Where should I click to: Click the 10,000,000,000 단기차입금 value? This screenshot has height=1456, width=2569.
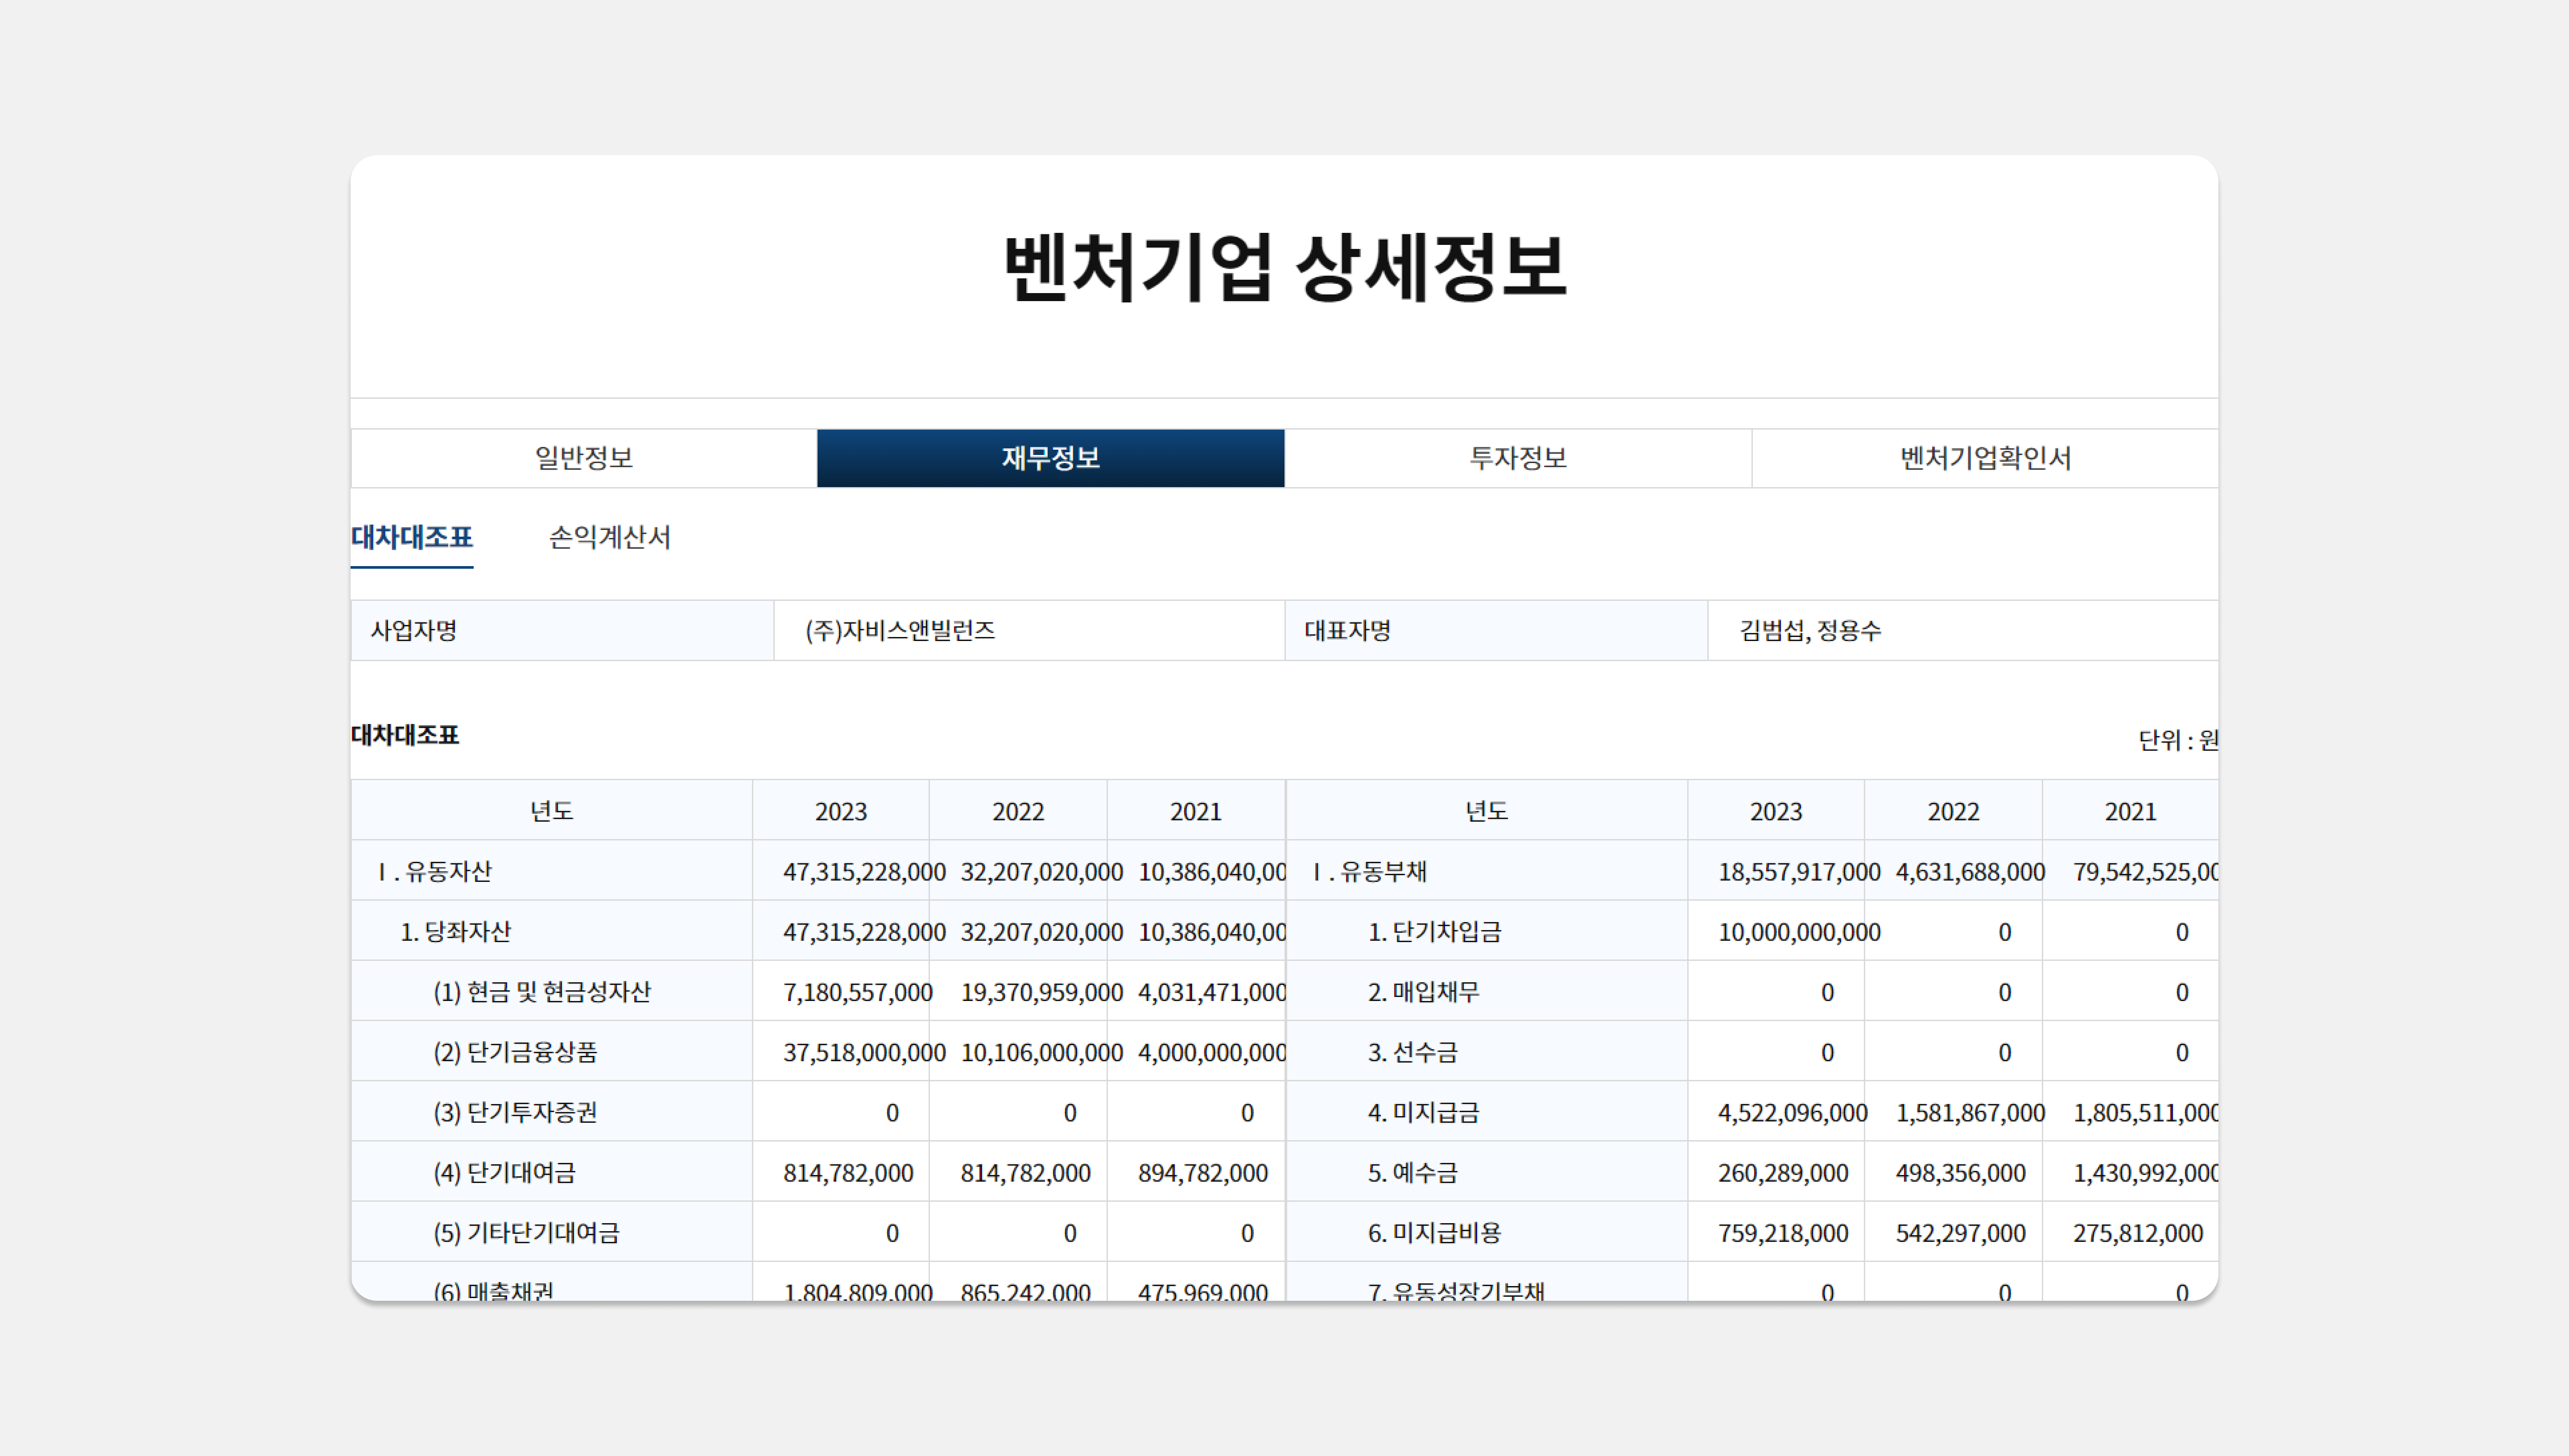[x=1799, y=932]
